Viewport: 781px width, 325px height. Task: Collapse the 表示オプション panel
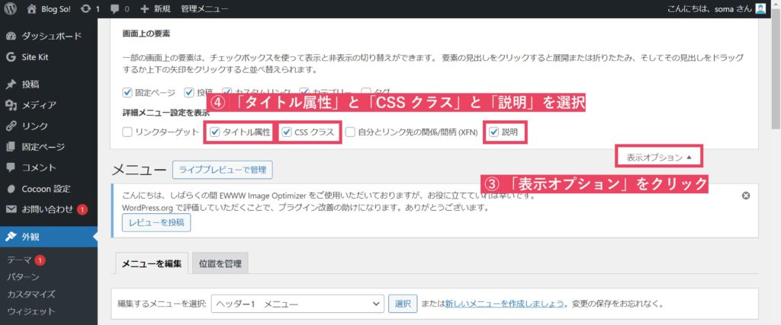click(659, 158)
